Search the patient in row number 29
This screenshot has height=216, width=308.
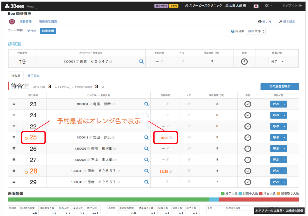(x=146, y=182)
